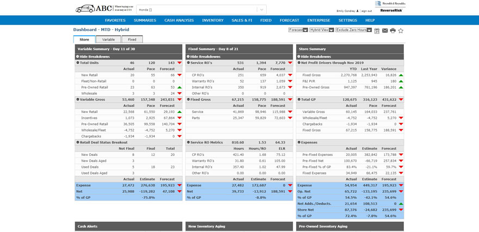Click the ReverseRisk logo
The image size is (479, 232).
point(391,10)
